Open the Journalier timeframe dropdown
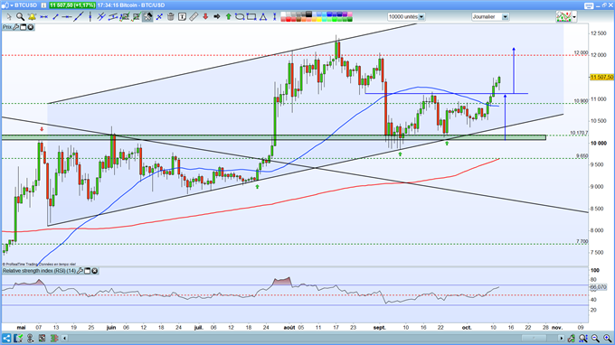Viewport: 615px width, 345px height. [x=490, y=17]
